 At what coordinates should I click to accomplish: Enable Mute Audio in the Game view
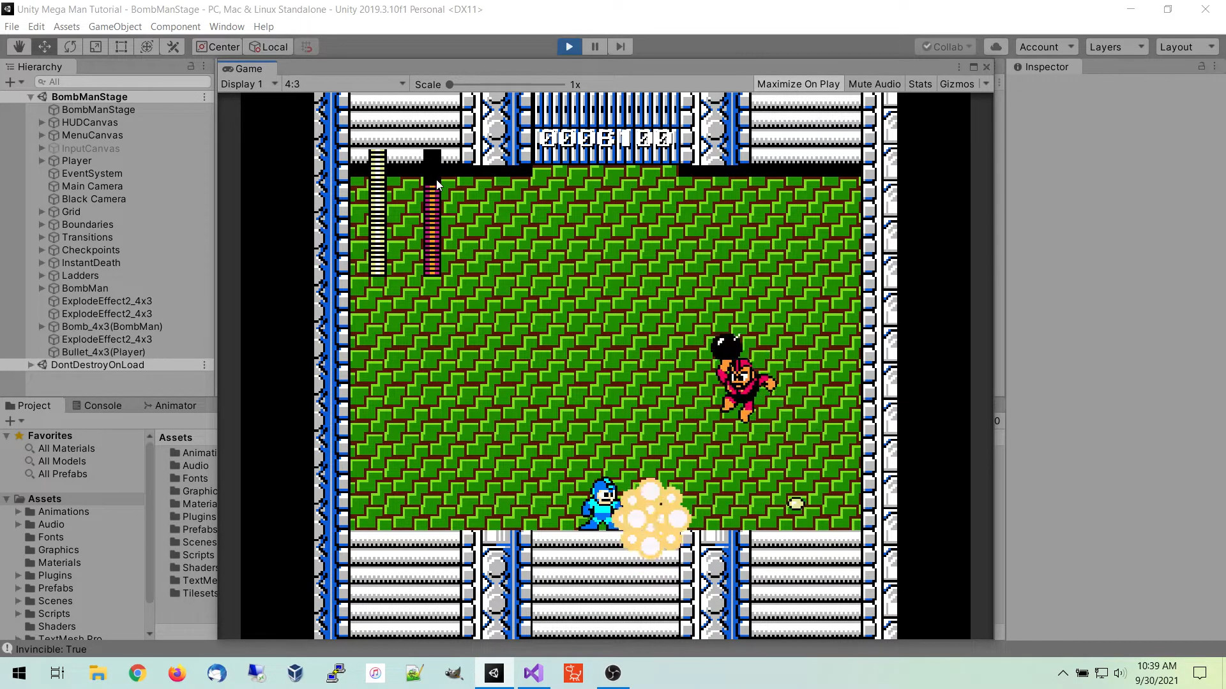(874, 84)
